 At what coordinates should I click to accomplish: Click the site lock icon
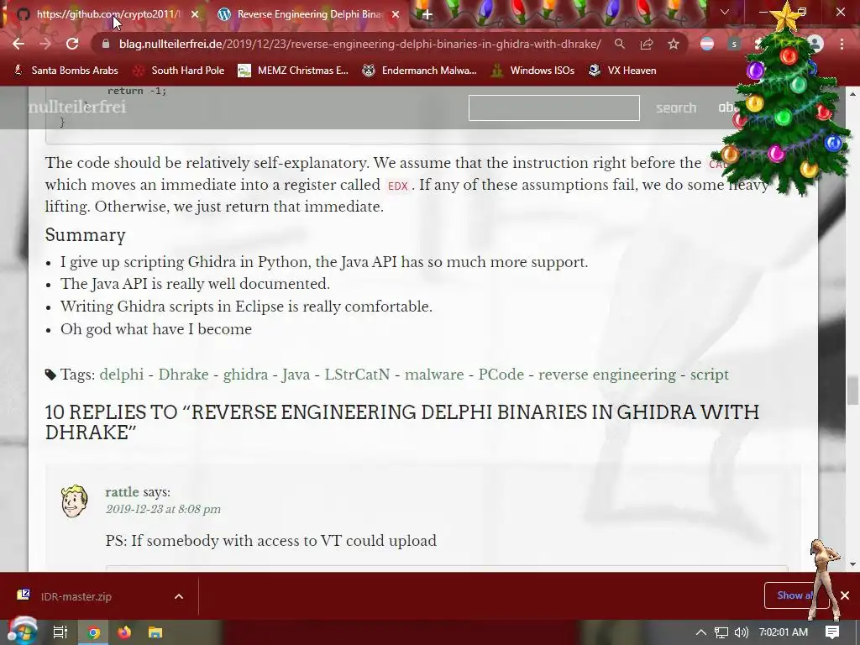(106, 44)
